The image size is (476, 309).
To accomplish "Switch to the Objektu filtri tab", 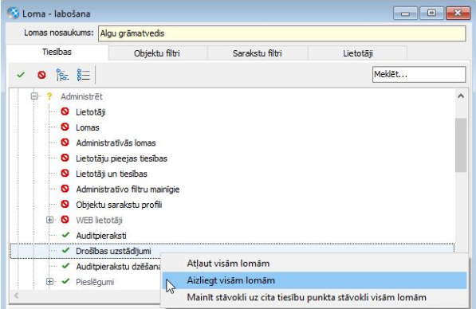I will click(157, 53).
